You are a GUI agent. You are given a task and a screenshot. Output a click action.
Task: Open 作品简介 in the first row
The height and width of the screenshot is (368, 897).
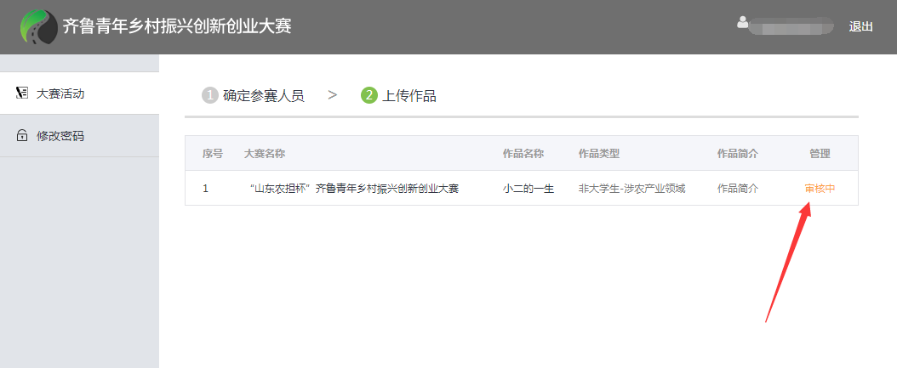(x=737, y=189)
